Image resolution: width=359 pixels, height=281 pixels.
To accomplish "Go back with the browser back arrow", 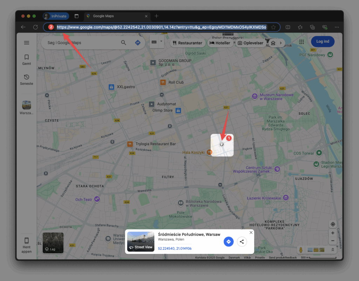I will 23,27.
